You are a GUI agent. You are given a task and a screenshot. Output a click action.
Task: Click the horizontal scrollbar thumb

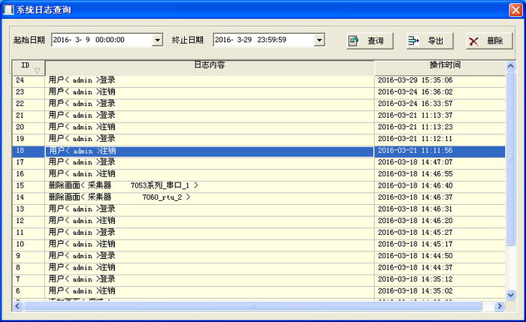click(254, 306)
